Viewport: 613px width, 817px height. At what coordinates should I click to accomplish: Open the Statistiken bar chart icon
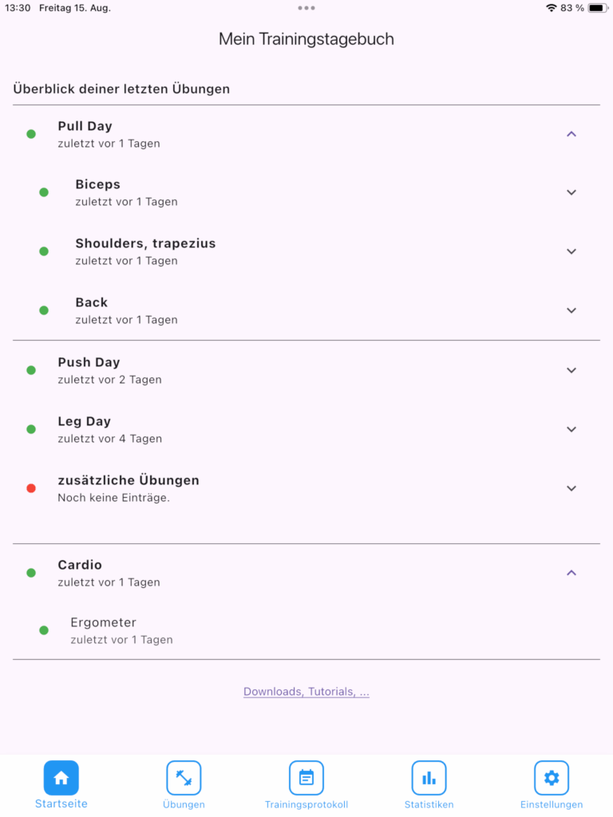(429, 778)
